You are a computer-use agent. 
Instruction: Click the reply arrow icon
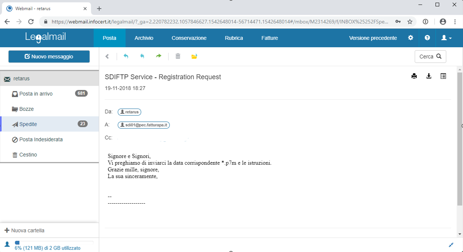126,56
